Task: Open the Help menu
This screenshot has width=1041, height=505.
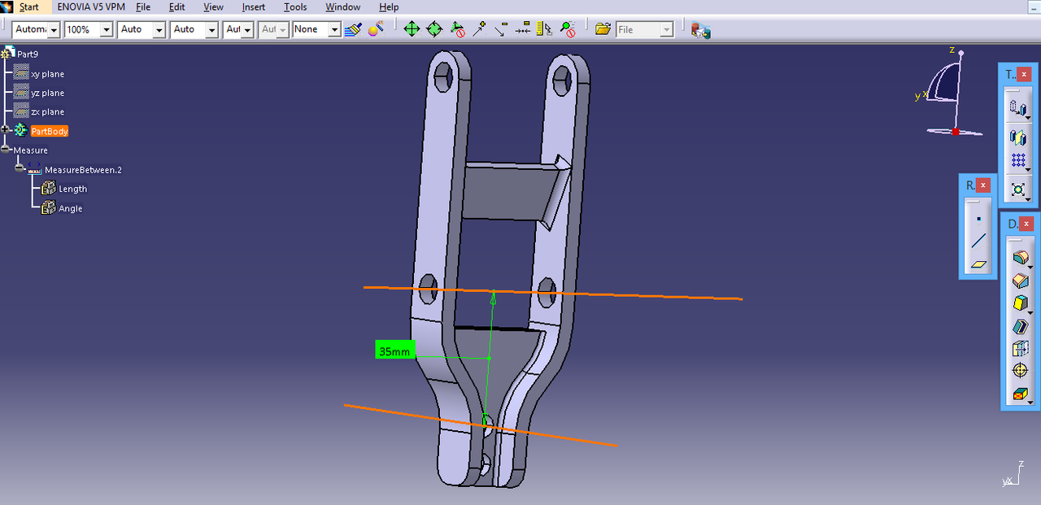Action: 389,7
